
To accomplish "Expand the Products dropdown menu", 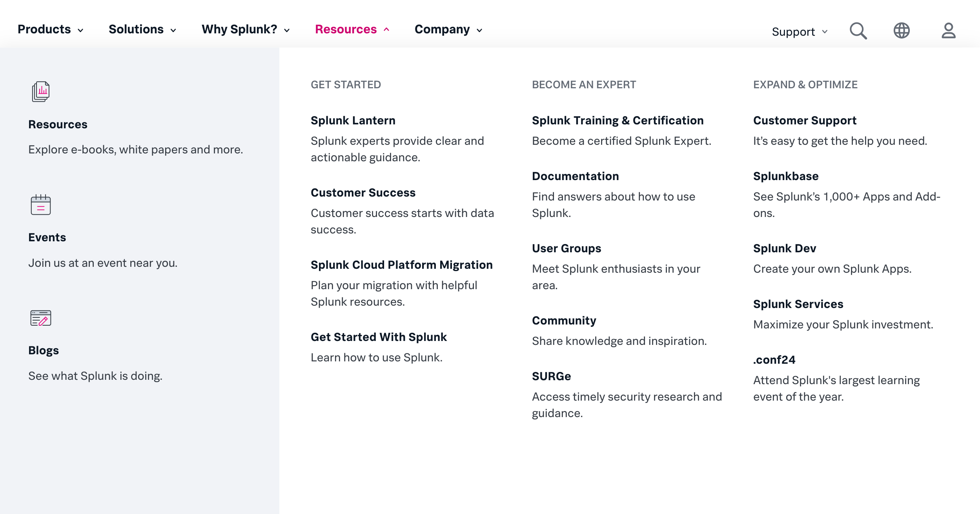I will coord(51,29).
